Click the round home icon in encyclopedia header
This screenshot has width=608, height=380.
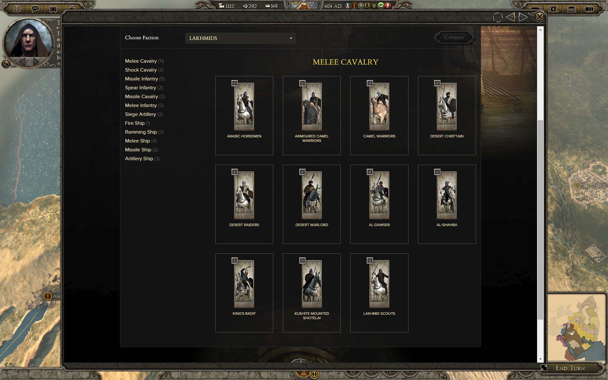pos(497,17)
